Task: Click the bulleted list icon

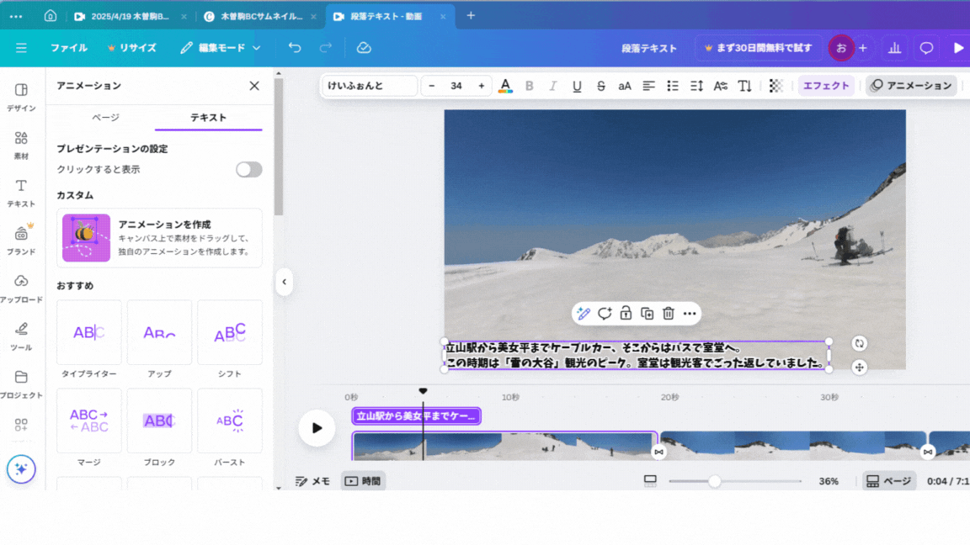Action: coord(673,86)
